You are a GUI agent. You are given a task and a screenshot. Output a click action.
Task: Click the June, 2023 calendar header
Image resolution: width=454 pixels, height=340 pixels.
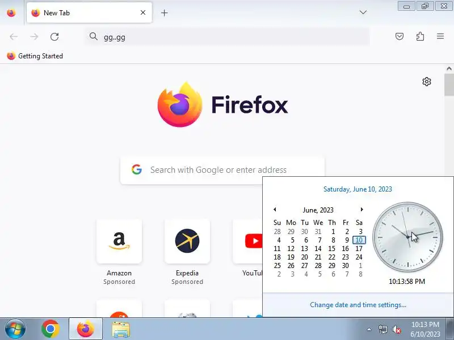pyautogui.click(x=318, y=210)
